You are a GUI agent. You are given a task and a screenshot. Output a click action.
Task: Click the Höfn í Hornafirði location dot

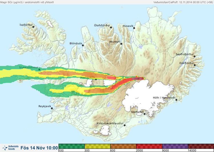tap(176, 100)
